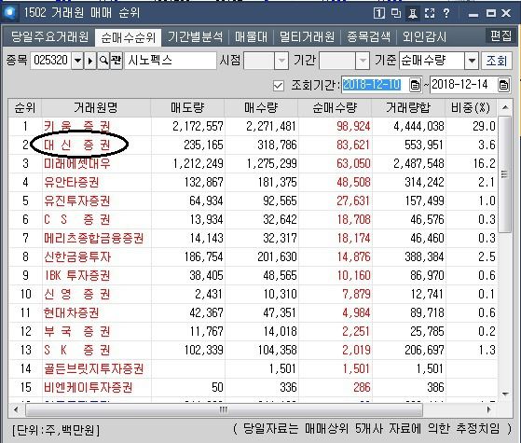Open the 외인감시 tab
Screen dimensions: 521x443
424,36
